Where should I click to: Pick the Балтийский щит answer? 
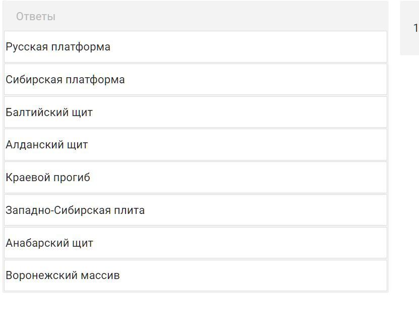tap(196, 112)
